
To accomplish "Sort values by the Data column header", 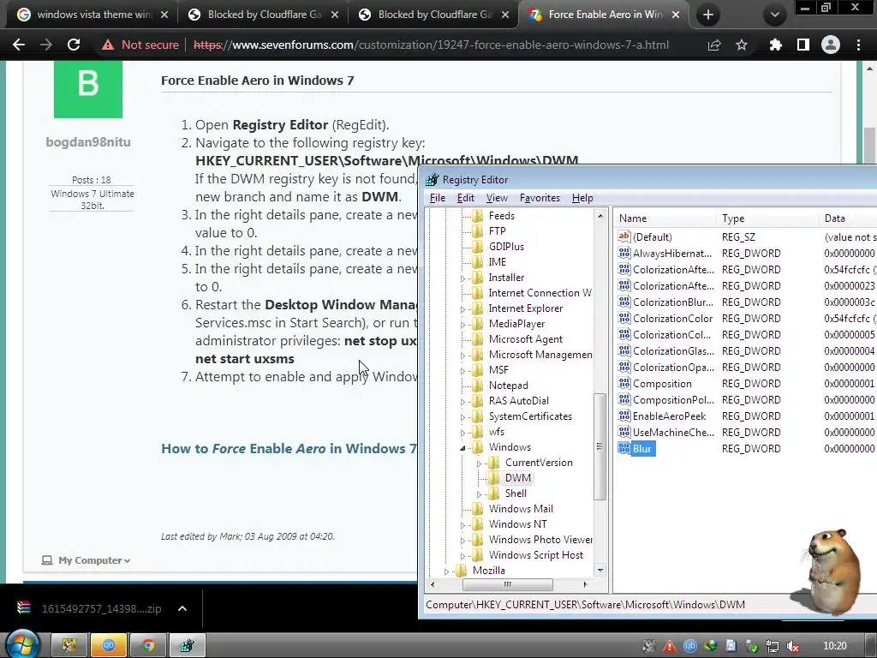I will 847,218.
